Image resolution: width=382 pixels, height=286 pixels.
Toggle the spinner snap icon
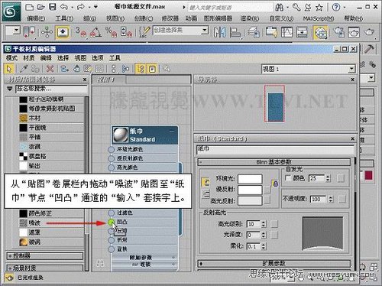(126, 32)
